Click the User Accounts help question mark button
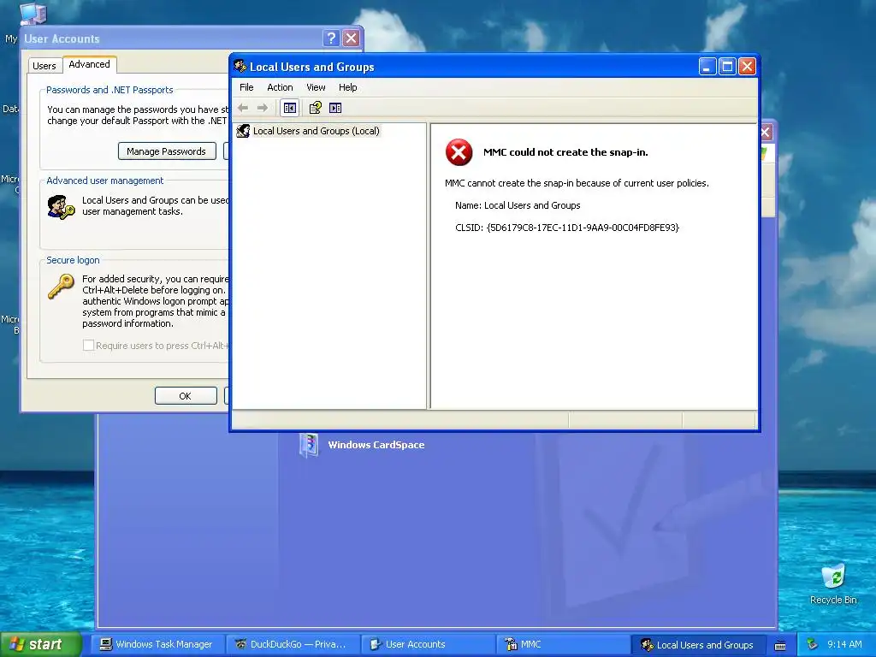Image resolution: width=876 pixels, height=657 pixels. click(x=331, y=38)
